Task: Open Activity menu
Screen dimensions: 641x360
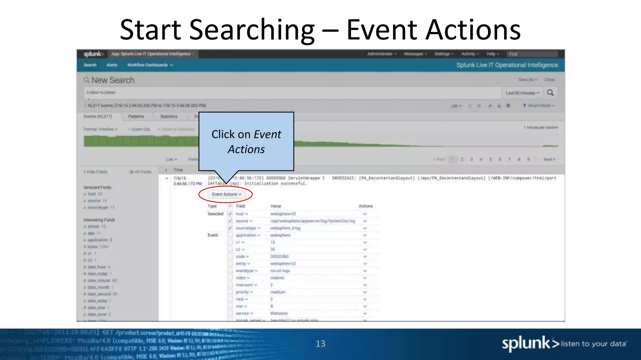Action: [470, 54]
